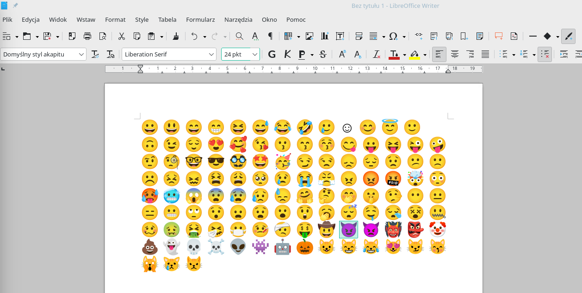Toggle formatting marks pilcrow icon

[270, 36]
